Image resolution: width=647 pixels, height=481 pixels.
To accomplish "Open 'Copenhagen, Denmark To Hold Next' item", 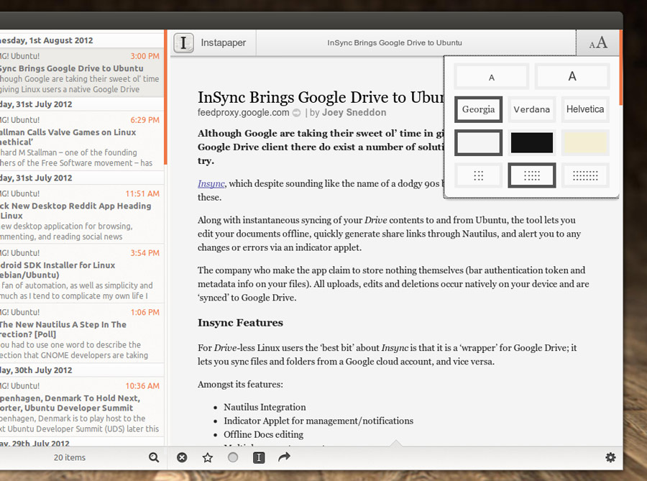I will 82,407.
